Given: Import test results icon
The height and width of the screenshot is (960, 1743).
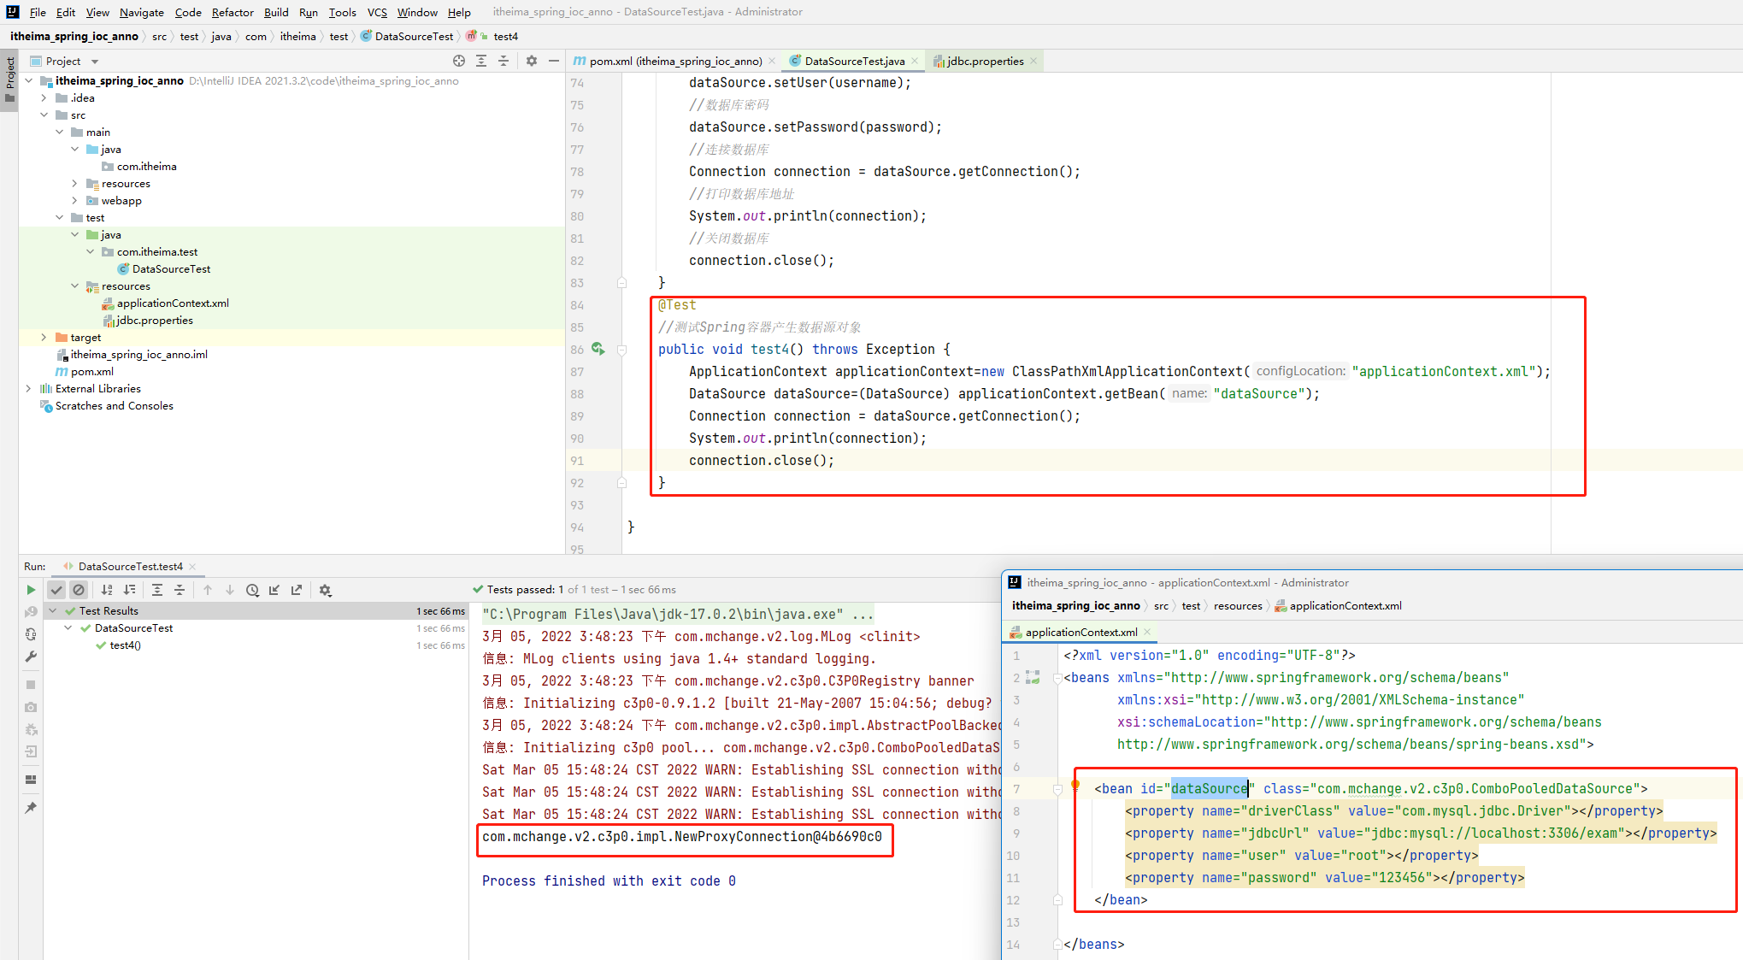Looking at the screenshot, I should [x=274, y=590].
